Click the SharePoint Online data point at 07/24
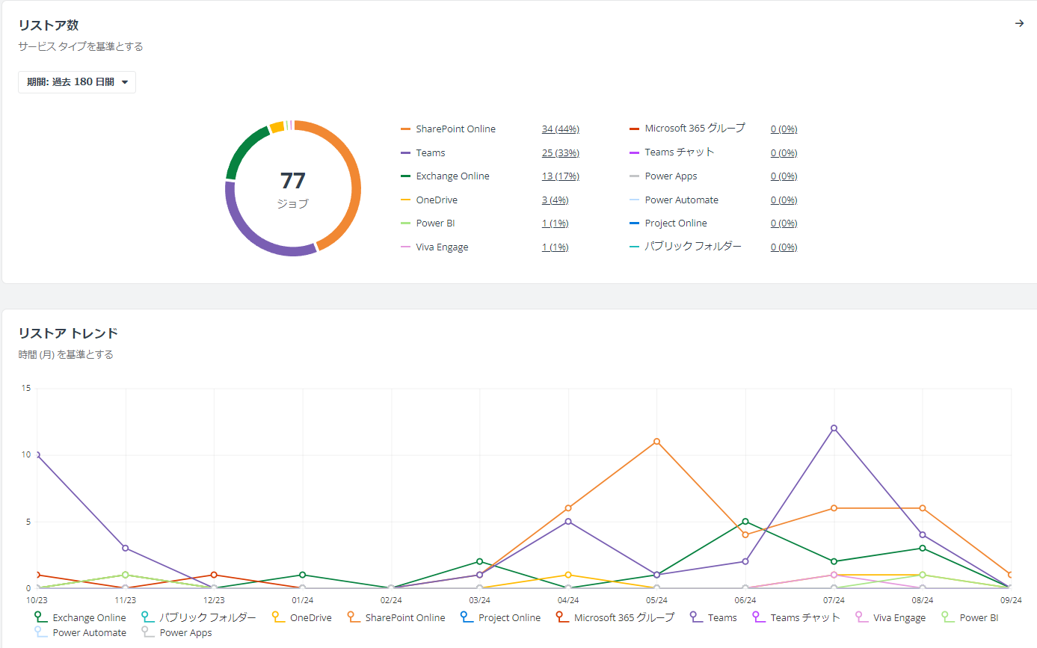This screenshot has height=648, width=1037. 834,508
